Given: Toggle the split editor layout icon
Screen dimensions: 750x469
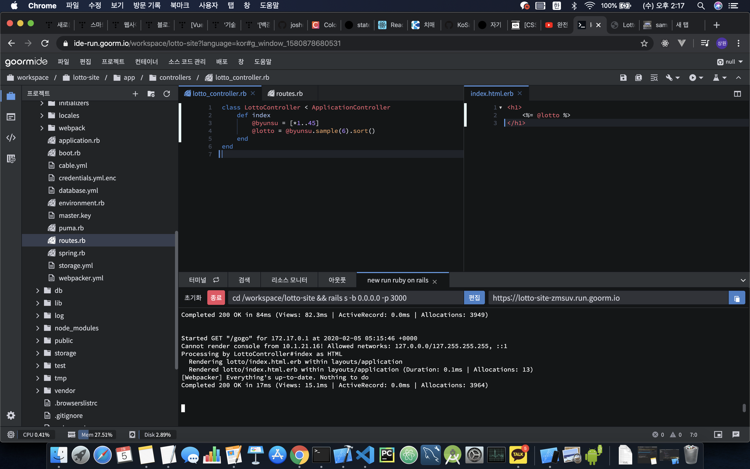Looking at the screenshot, I should point(737,94).
